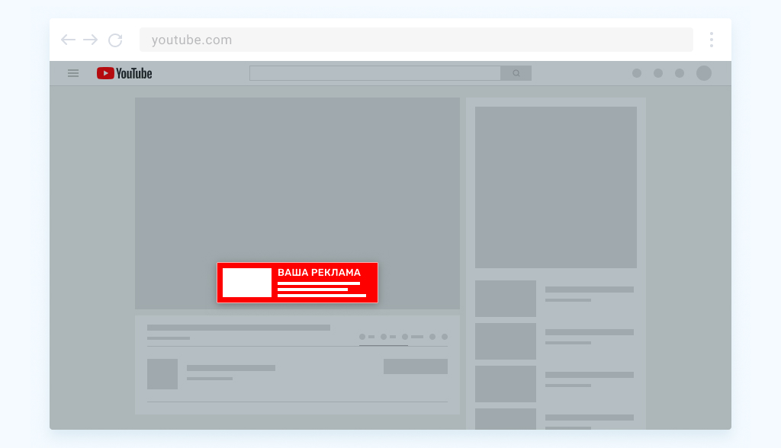
Task: Click the subscribe button beside channel info
Action: click(416, 366)
